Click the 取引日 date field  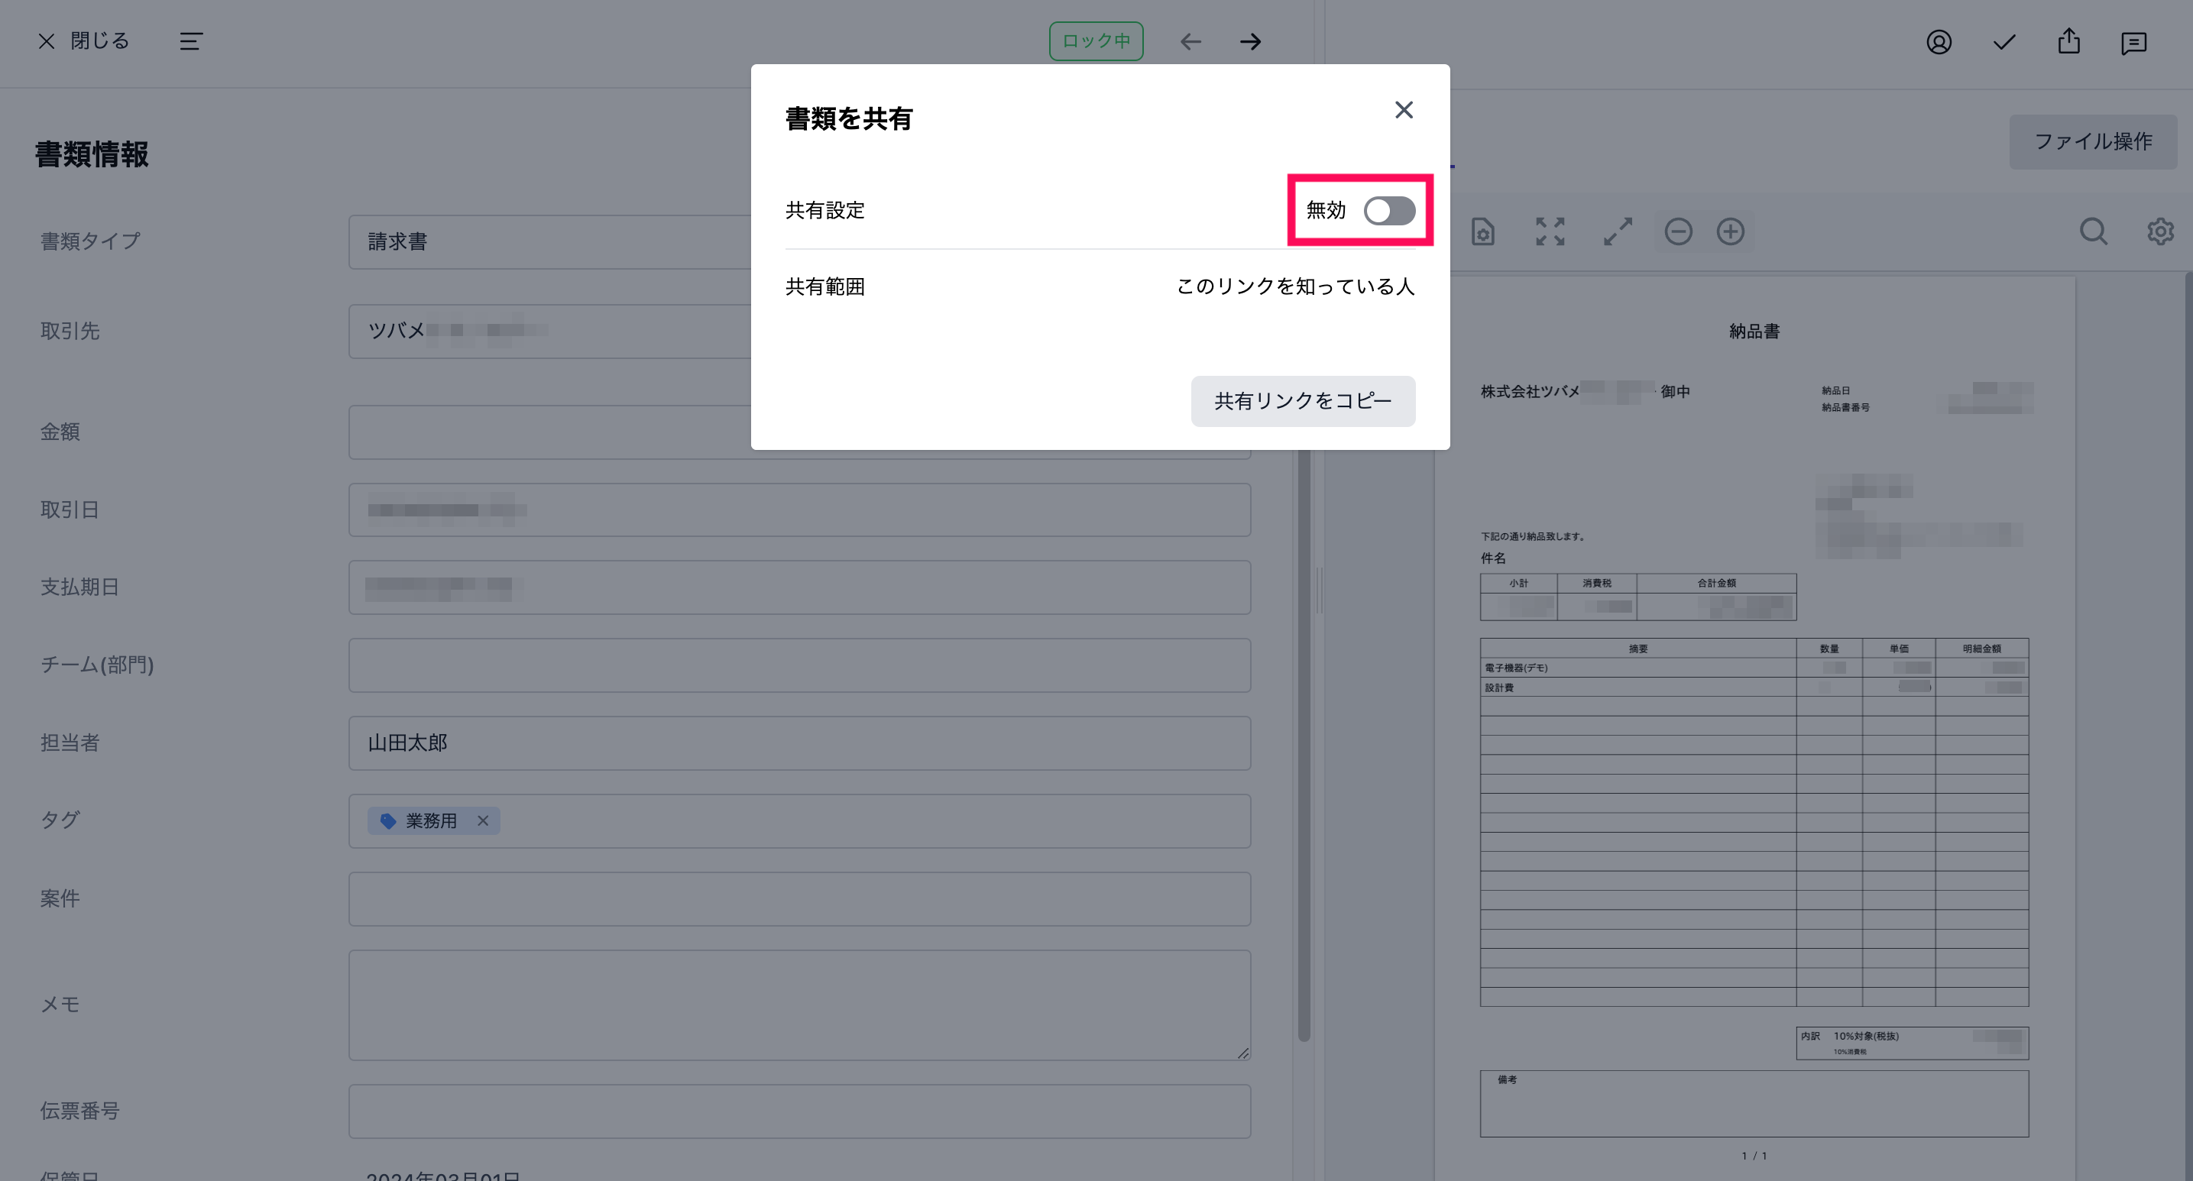[x=799, y=510]
